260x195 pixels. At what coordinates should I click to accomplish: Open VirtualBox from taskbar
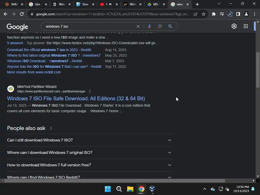coord(152,189)
